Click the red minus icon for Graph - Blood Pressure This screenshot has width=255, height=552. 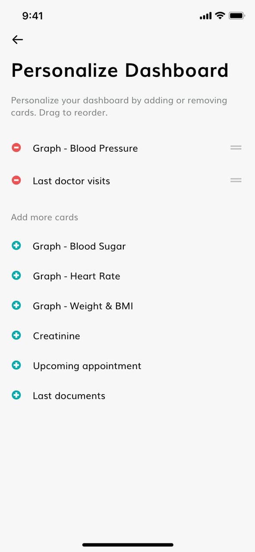pos(16,147)
